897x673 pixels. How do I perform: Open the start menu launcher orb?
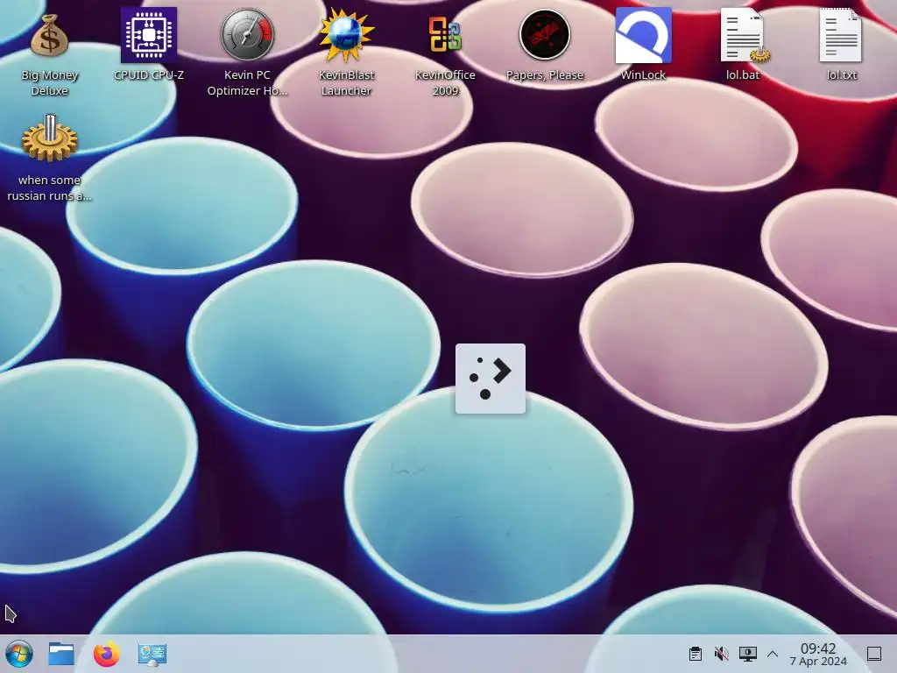coord(19,654)
